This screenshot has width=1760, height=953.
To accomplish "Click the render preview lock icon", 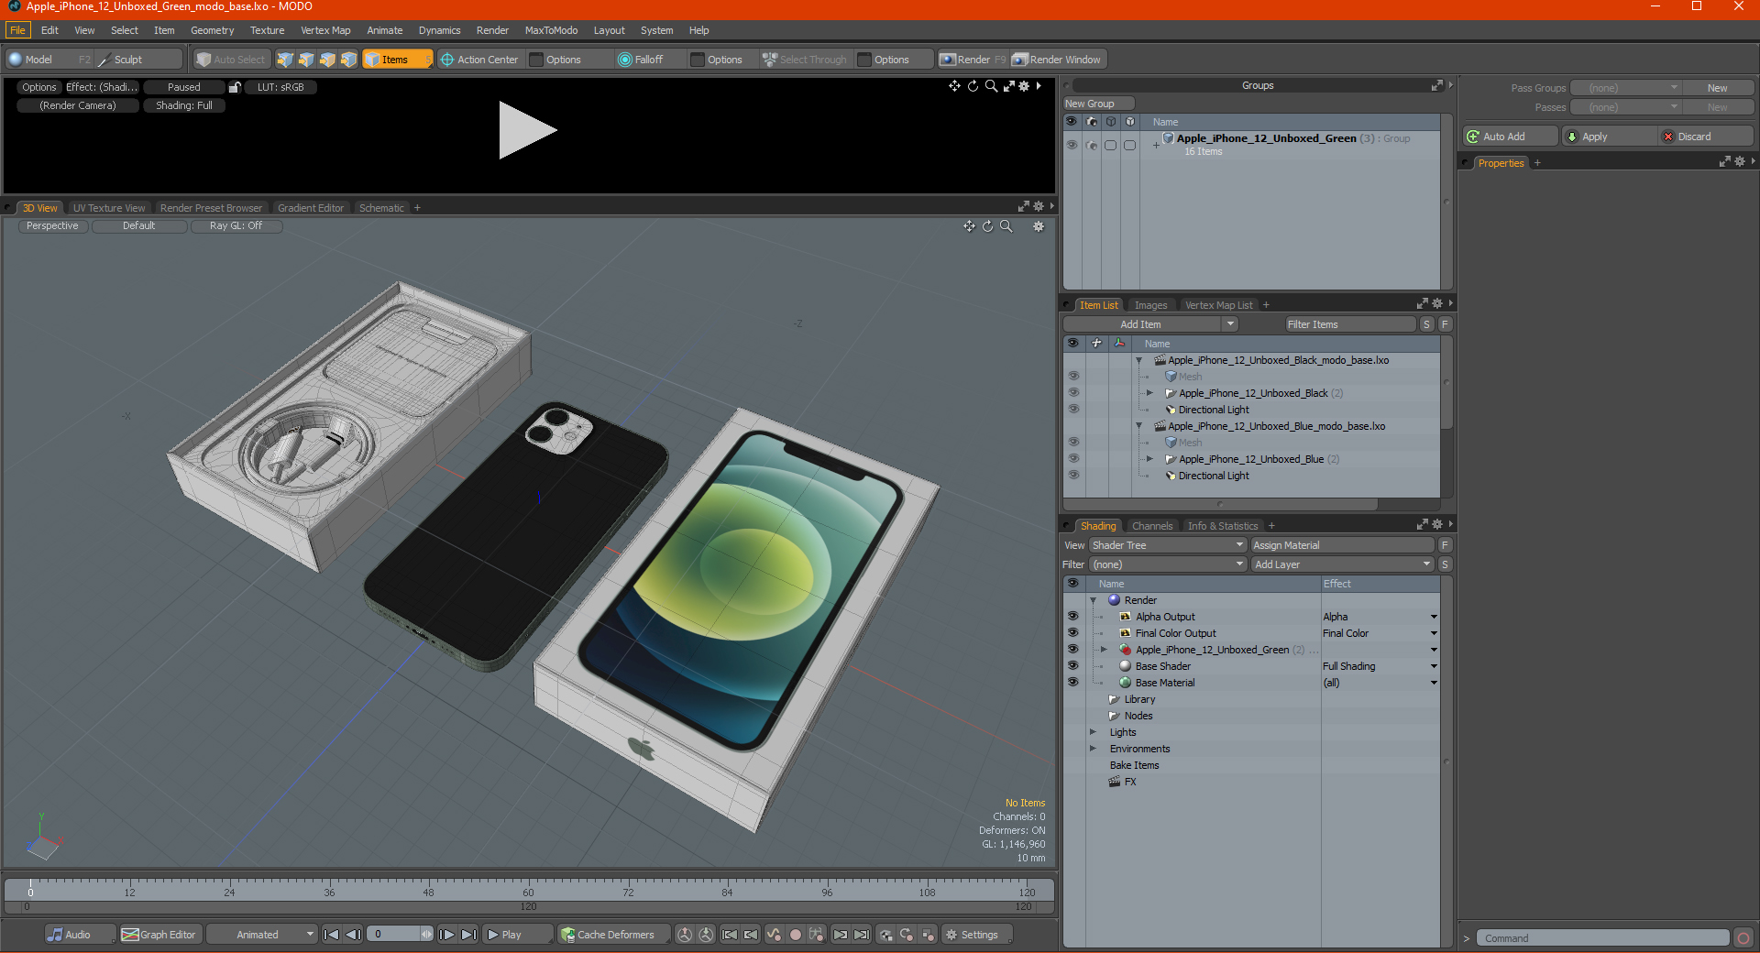I will point(235,87).
